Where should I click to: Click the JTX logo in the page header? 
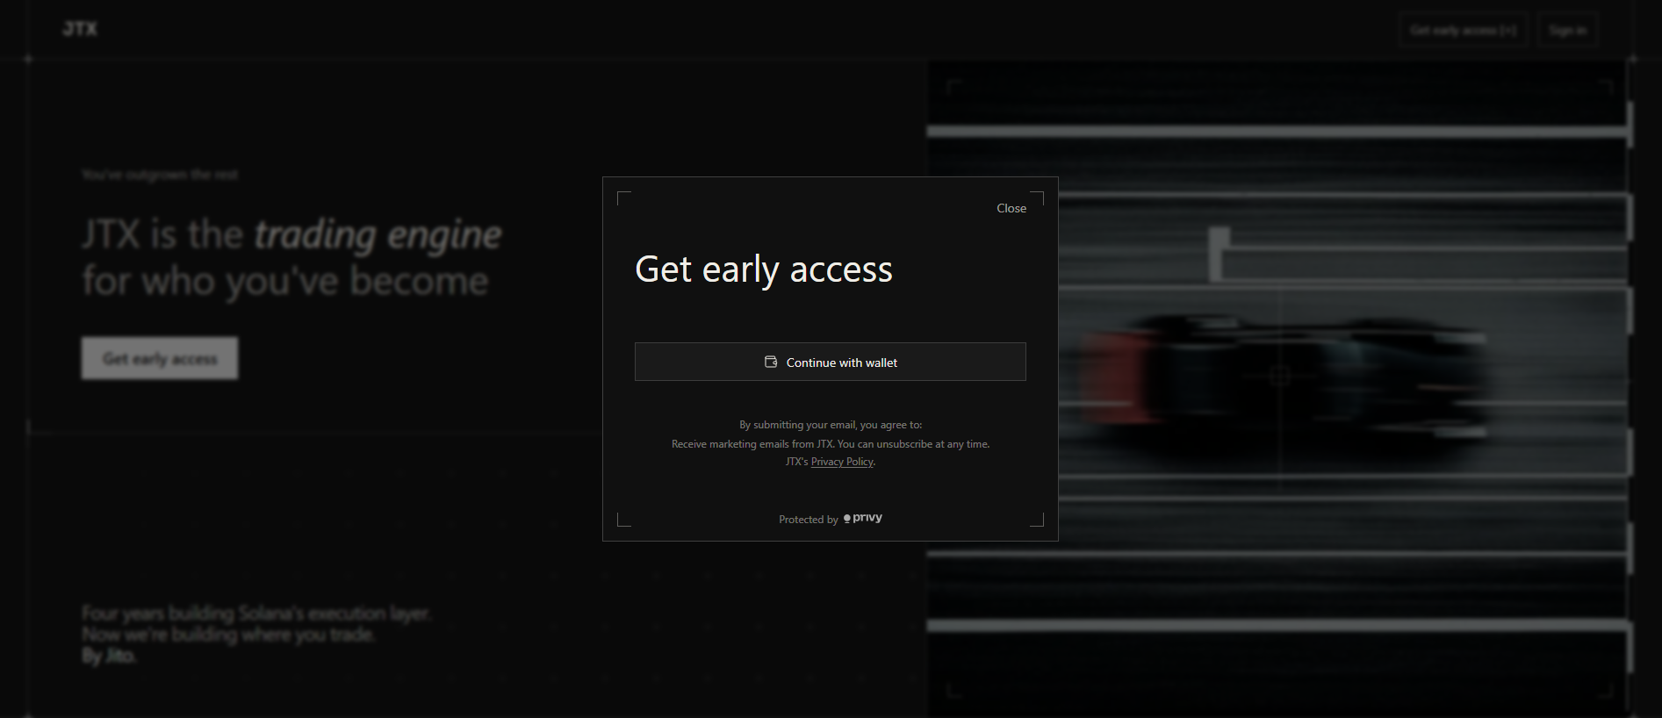80,29
